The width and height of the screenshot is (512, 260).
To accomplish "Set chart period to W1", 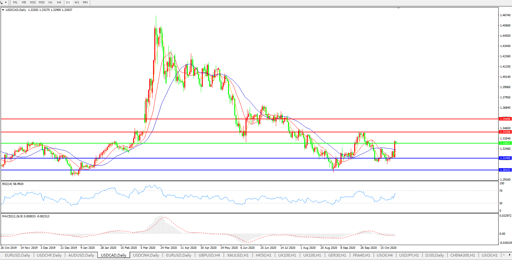I will click(x=77, y=2).
